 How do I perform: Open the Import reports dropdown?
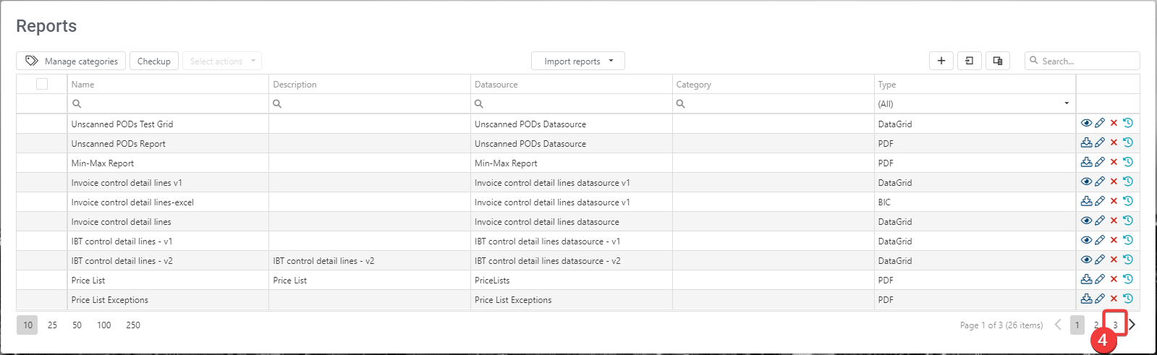click(577, 61)
